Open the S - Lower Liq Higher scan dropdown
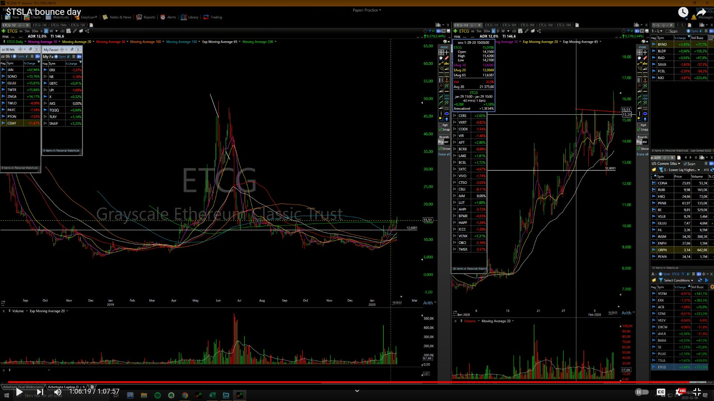 point(682,170)
